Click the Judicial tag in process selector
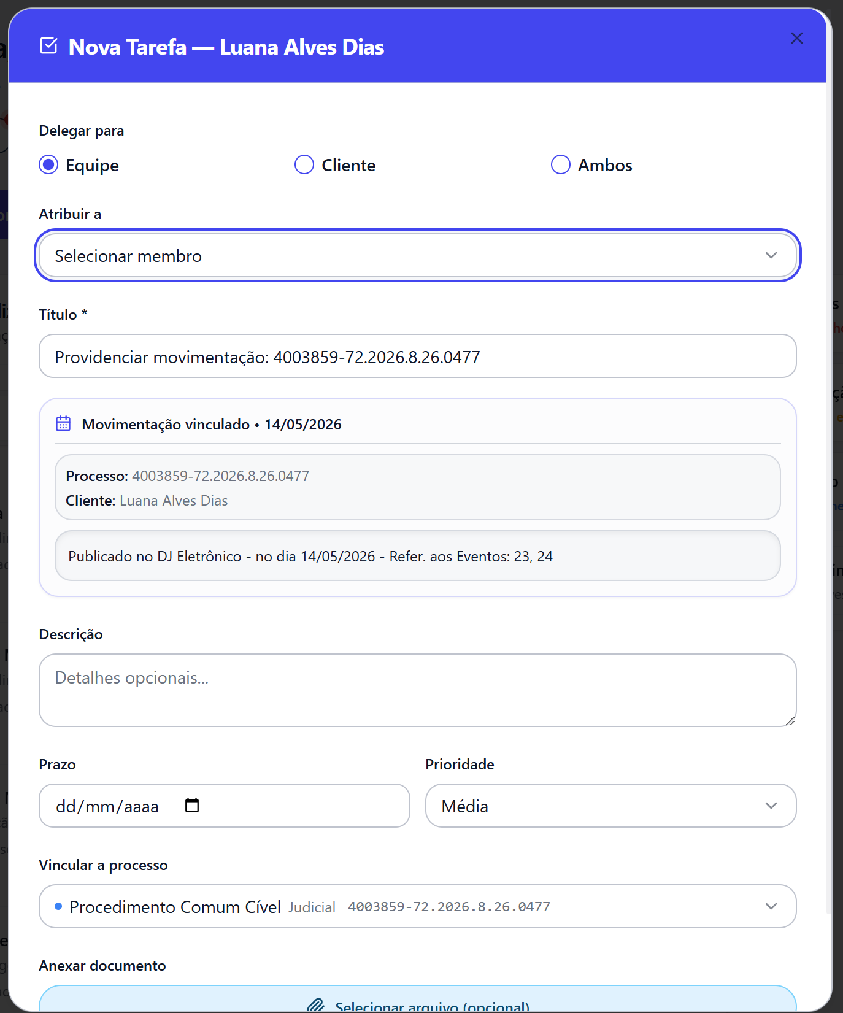Screen dimensions: 843x1013 [312, 907]
